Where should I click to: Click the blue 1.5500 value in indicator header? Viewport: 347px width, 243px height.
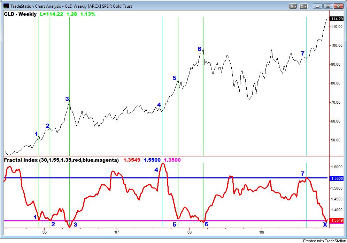152,160
